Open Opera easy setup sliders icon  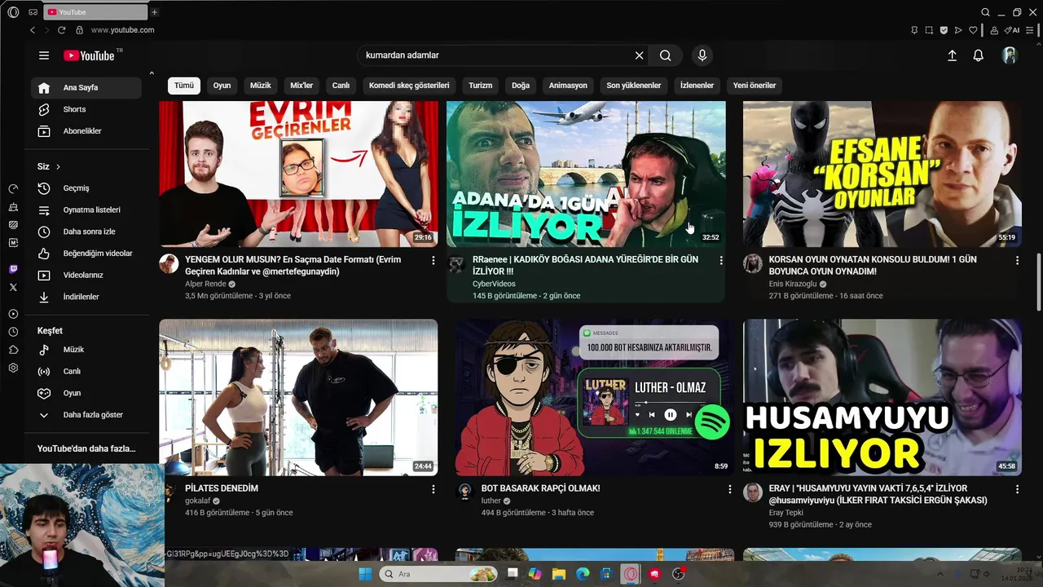[x=1030, y=30]
